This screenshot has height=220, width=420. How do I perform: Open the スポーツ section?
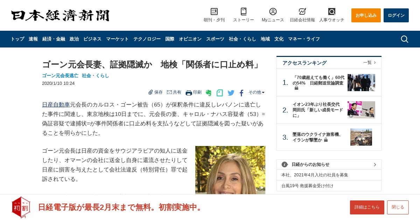[215, 39]
